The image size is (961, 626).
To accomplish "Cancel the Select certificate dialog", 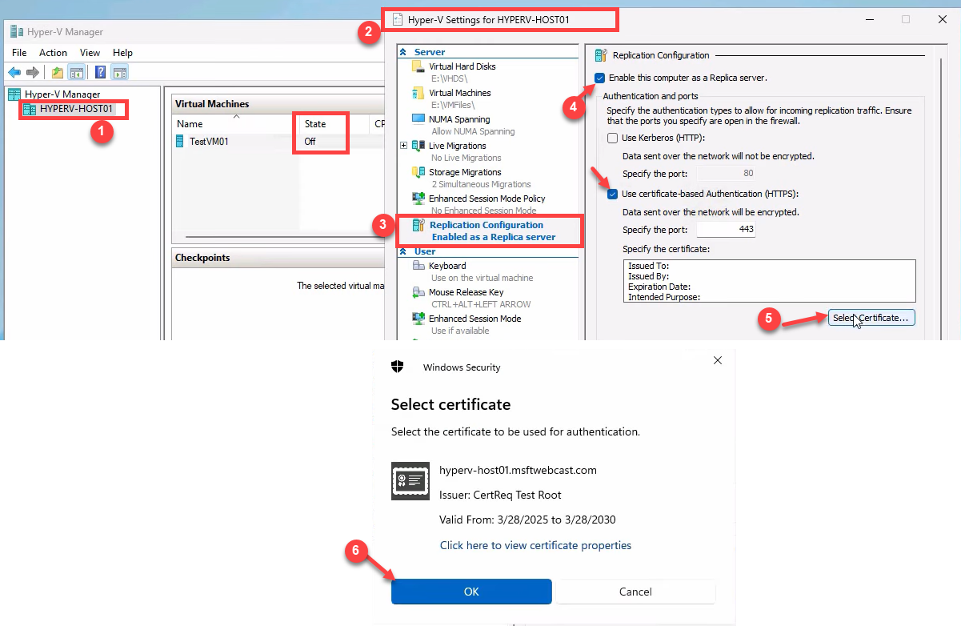I will (635, 592).
